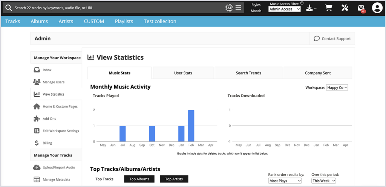Click the Music Access Filter help icon
Image resolution: width=386 pixels, height=187 pixels.
[302, 3]
